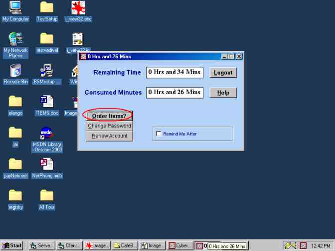The height and width of the screenshot is (251, 335).
Task: Enable the Remind Me After checkbox
Action: (159, 133)
